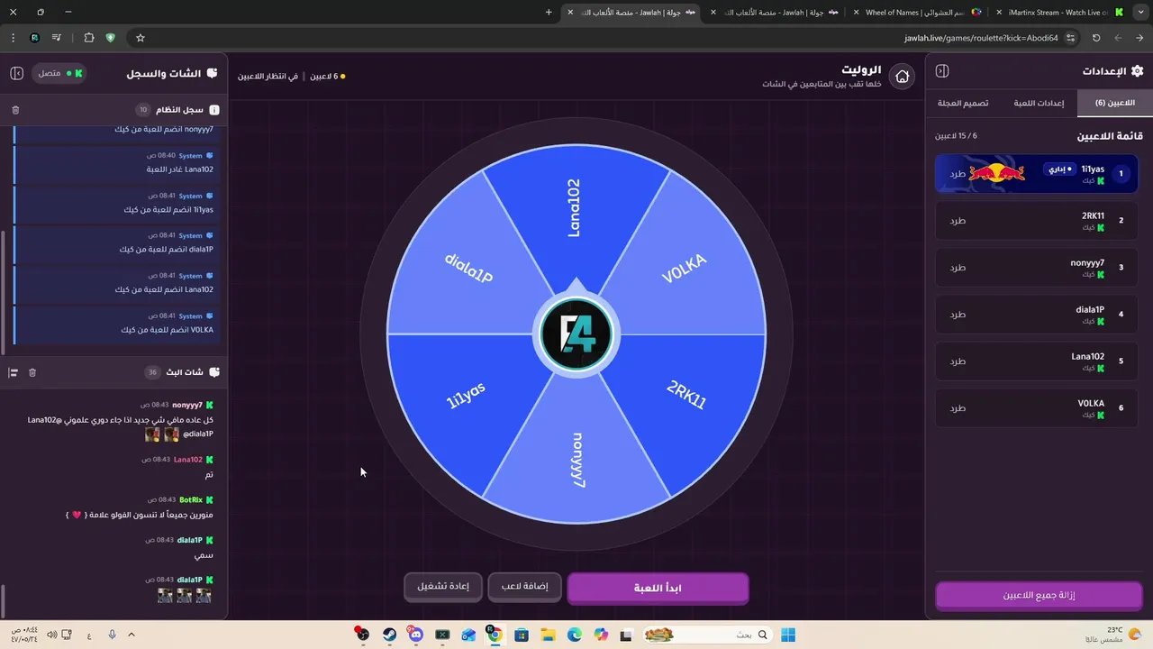This screenshot has height=649, width=1153.
Task: Collapse the settings panel with its sidebar icon
Action: pos(942,71)
